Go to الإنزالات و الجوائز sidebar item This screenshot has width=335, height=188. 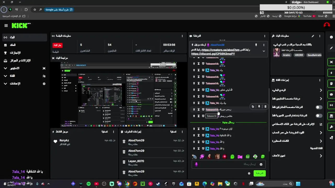[x=25, y=60]
